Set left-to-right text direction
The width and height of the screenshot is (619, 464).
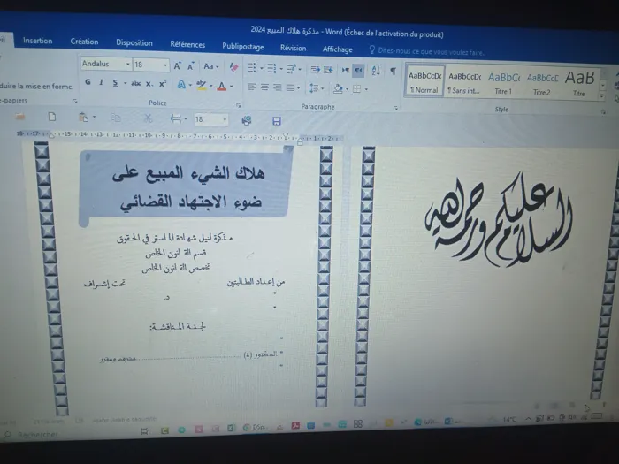coord(346,70)
